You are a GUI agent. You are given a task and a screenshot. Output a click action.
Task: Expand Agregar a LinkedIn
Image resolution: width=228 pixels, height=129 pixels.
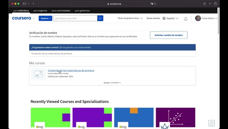coord(112,83)
